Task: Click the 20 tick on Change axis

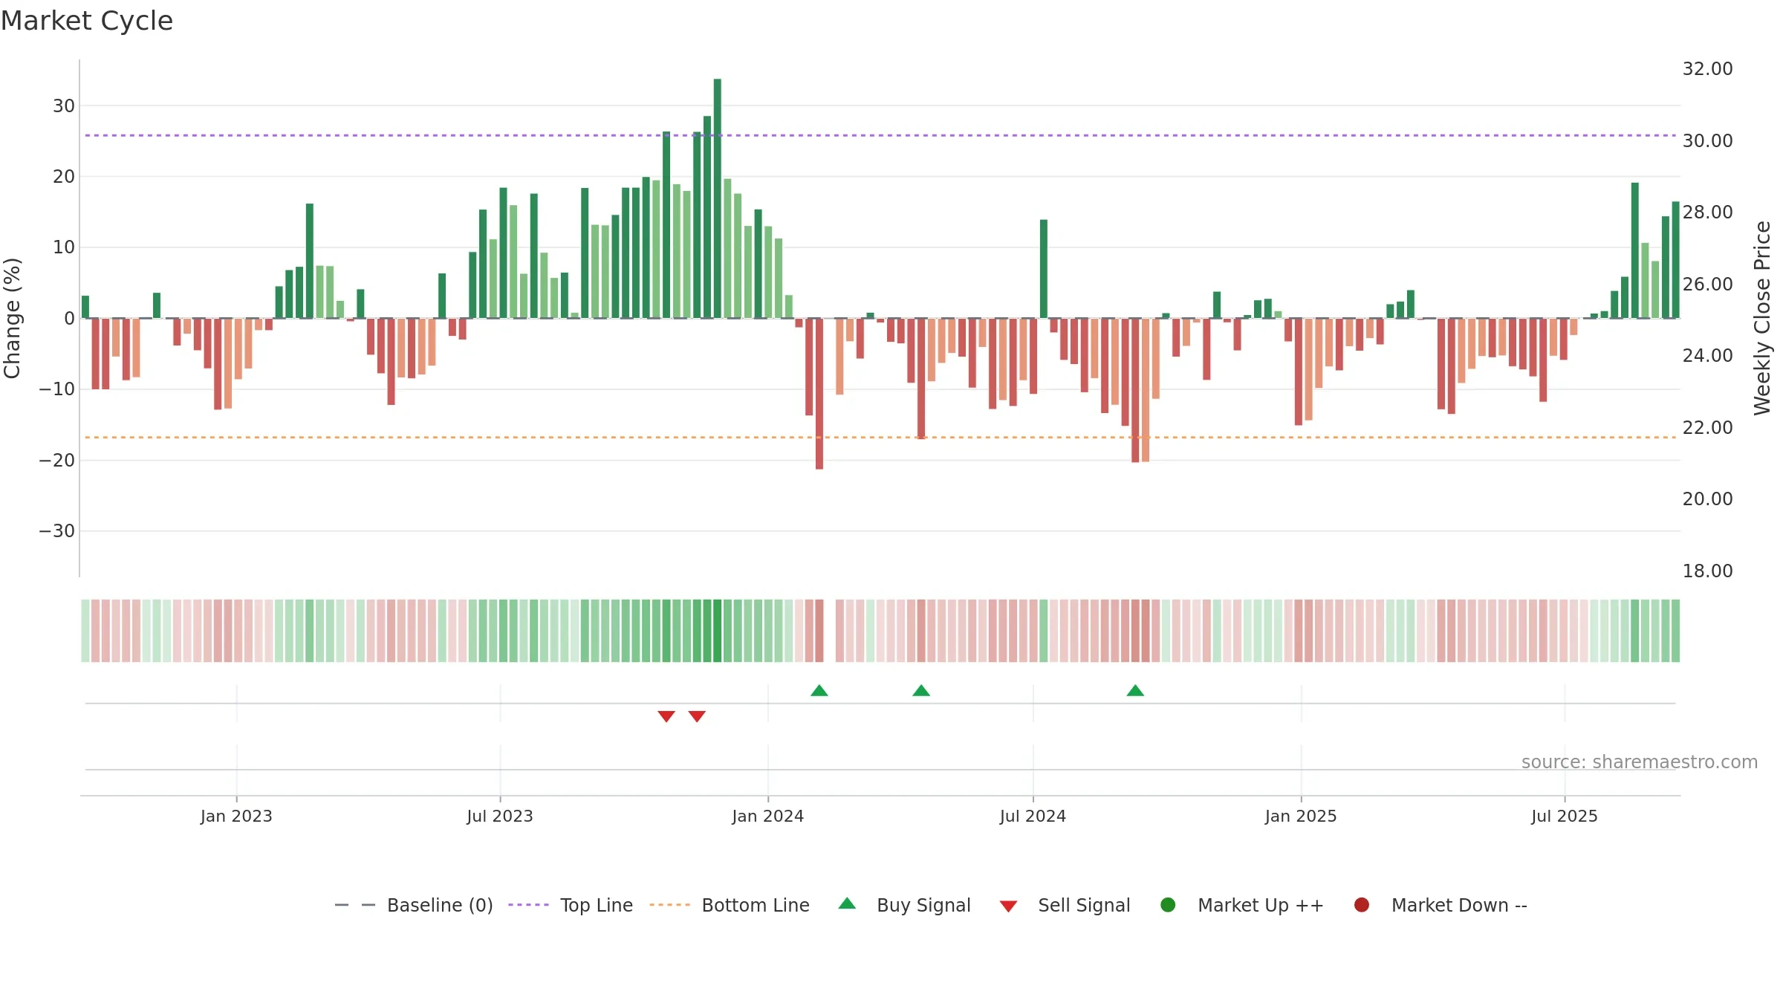Action: (x=64, y=177)
